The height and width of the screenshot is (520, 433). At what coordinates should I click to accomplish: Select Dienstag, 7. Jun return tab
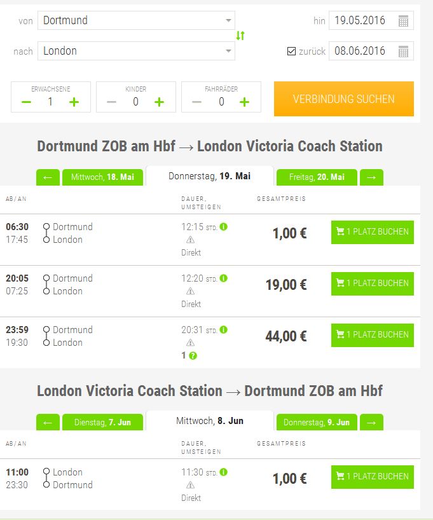point(102,422)
